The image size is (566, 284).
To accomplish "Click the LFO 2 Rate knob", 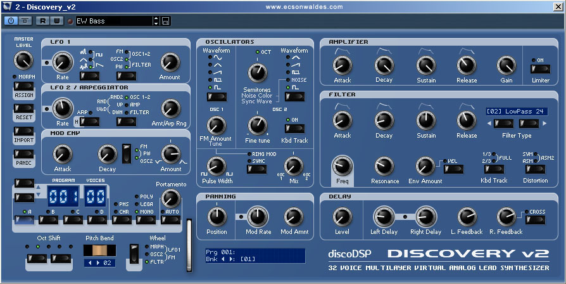I will [63, 108].
